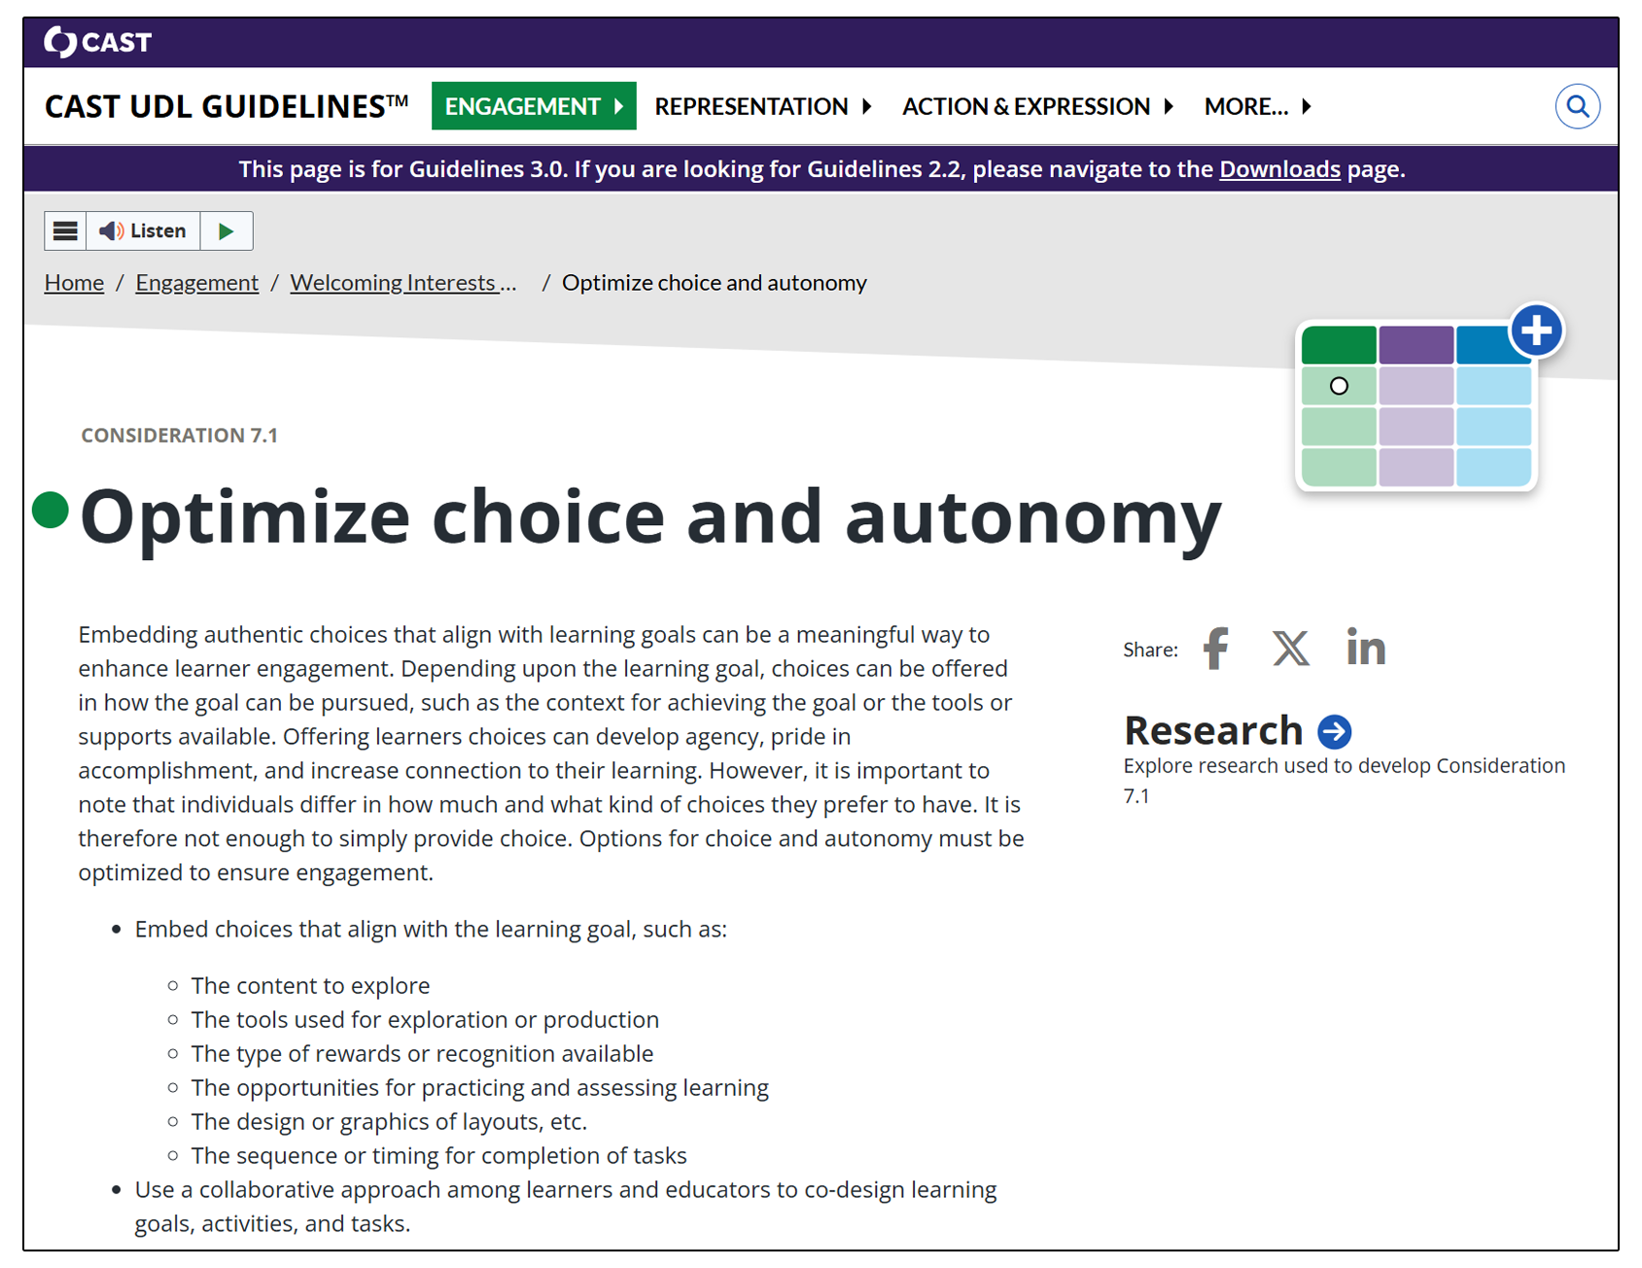The width and height of the screenshot is (1642, 1268).
Task: Click 'The content to explore' bullet
Action: pyautogui.click(x=310, y=986)
